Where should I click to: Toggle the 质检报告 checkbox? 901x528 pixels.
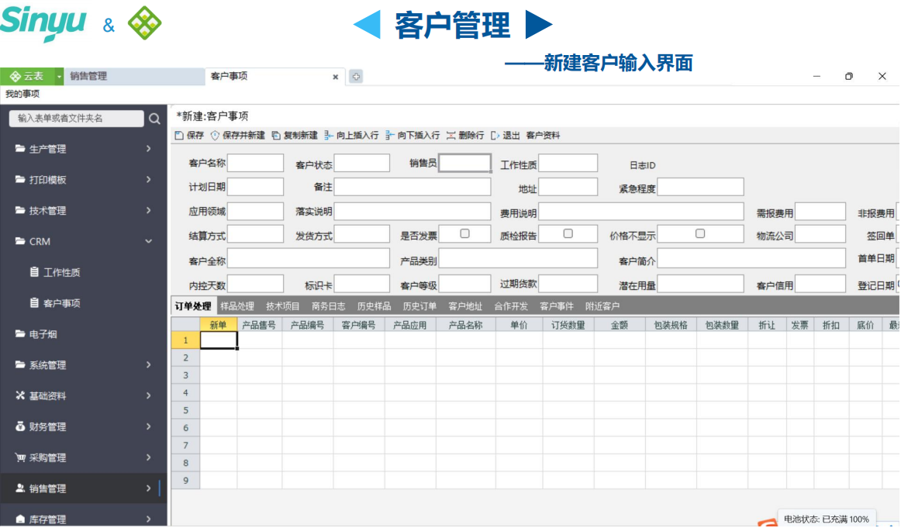[568, 234]
